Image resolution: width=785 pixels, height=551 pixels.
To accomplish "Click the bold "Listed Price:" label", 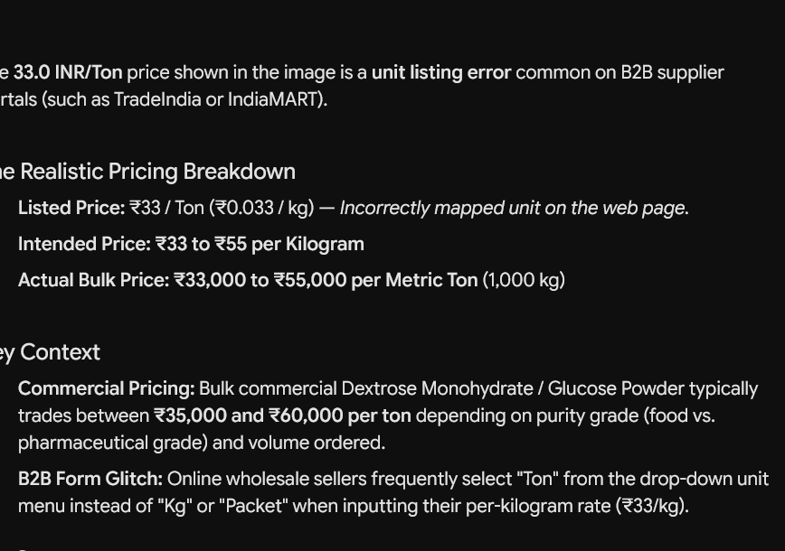I will [71, 208].
